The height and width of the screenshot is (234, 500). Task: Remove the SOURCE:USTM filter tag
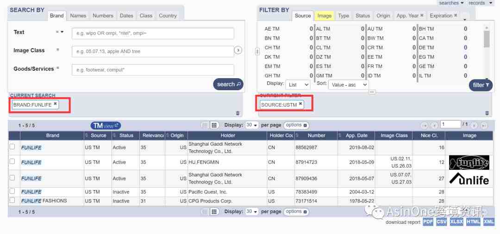coord(300,104)
